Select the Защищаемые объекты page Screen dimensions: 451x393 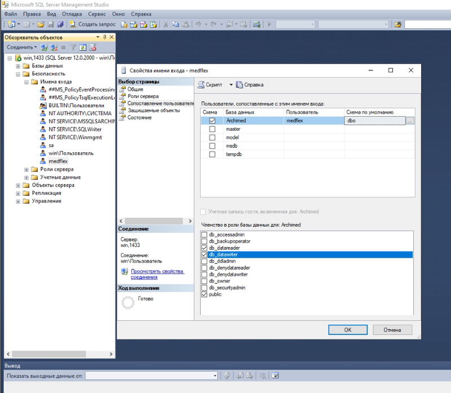[x=153, y=110]
